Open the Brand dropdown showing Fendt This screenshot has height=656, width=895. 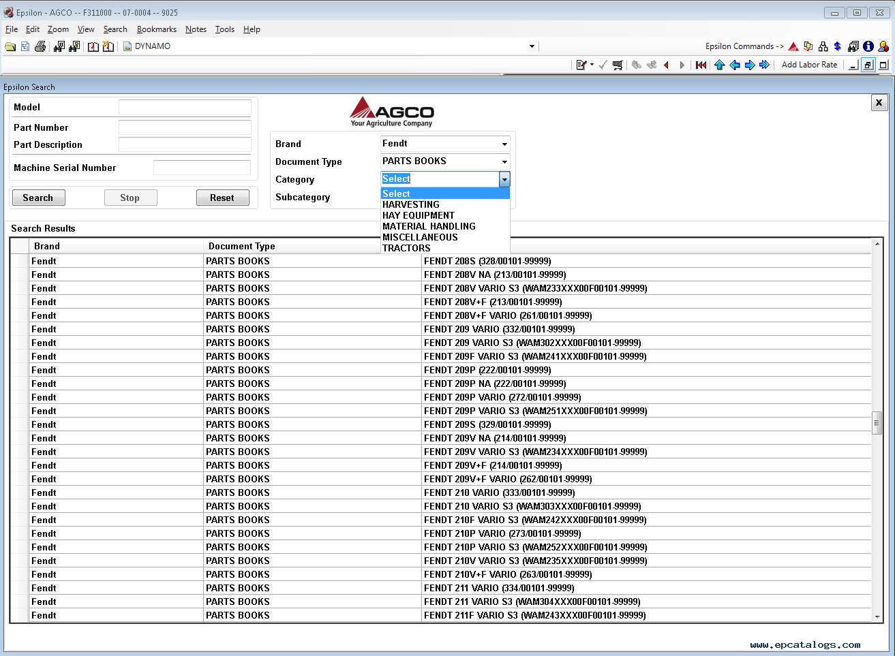[x=445, y=144]
